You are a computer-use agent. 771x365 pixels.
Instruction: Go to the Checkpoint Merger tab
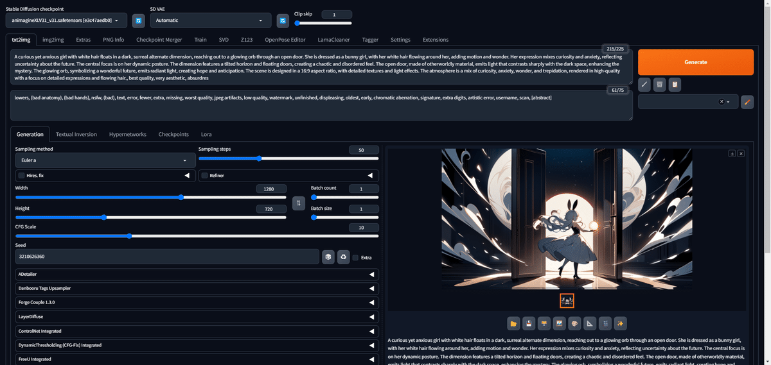pos(159,40)
